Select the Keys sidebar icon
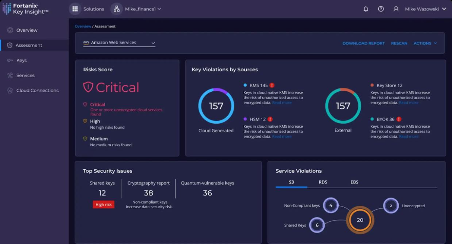The image size is (452, 244). [x=10, y=60]
